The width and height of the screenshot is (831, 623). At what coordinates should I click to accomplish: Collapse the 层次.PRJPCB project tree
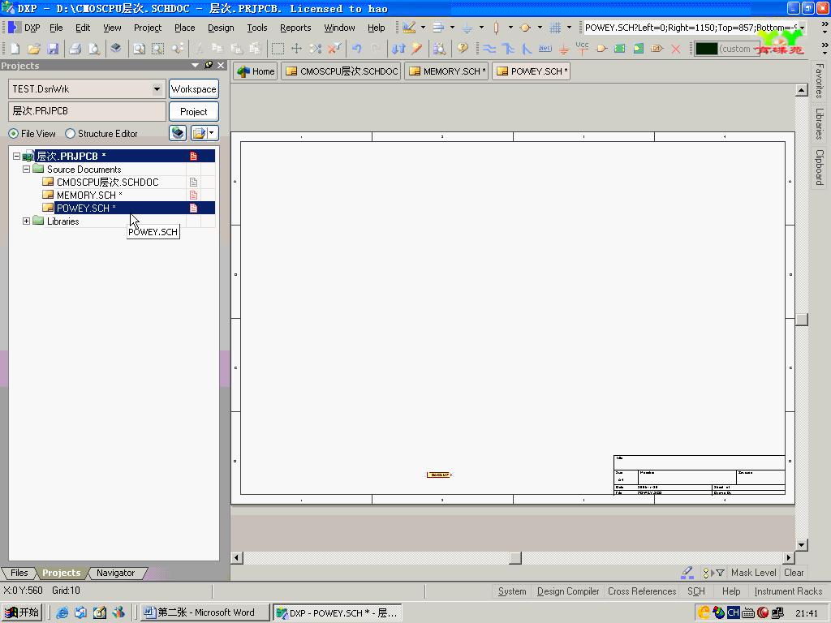point(16,157)
